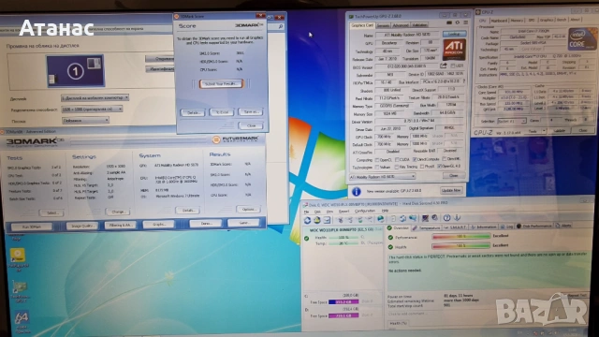Open the Socket selection dropdown in CPU-Z

[512, 121]
